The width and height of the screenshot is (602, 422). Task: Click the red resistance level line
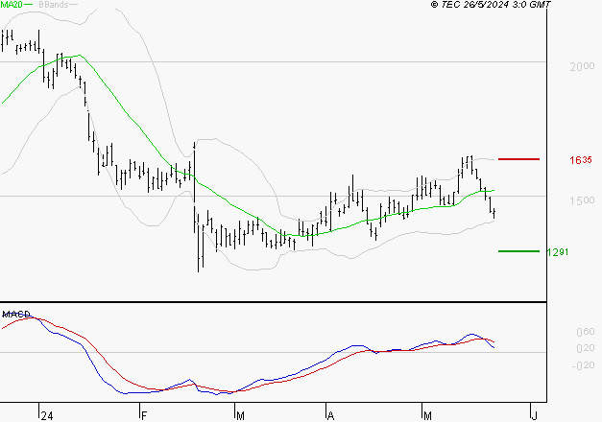pos(518,159)
